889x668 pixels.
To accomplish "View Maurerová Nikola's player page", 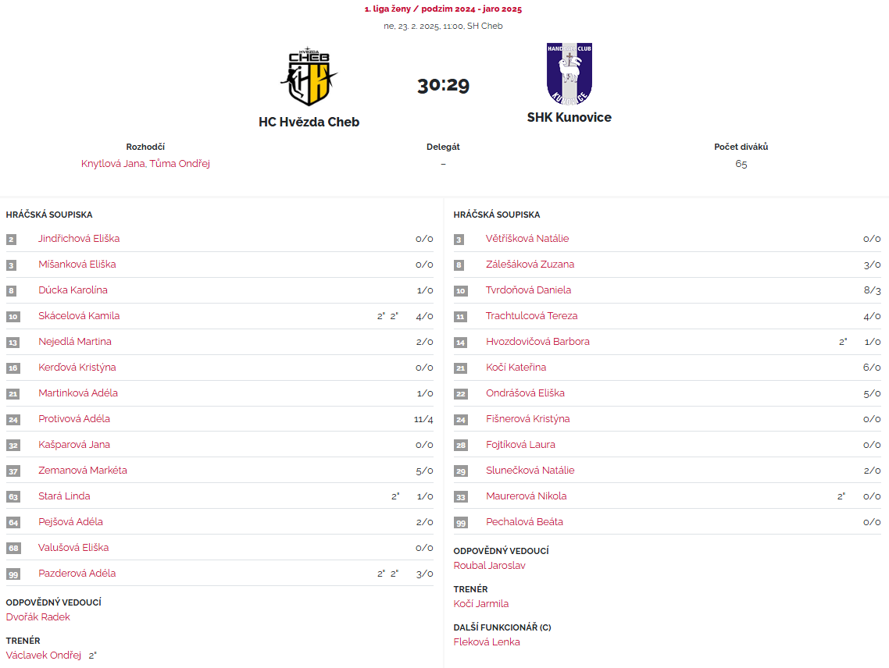I will 526,496.
